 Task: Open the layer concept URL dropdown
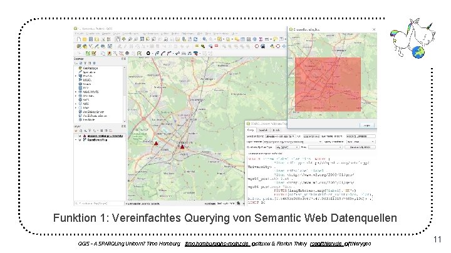(x=293, y=142)
